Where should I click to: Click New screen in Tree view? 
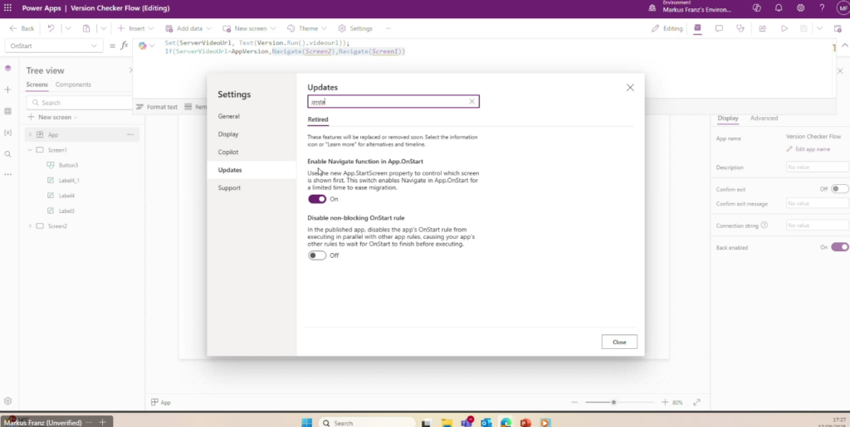click(x=53, y=118)
